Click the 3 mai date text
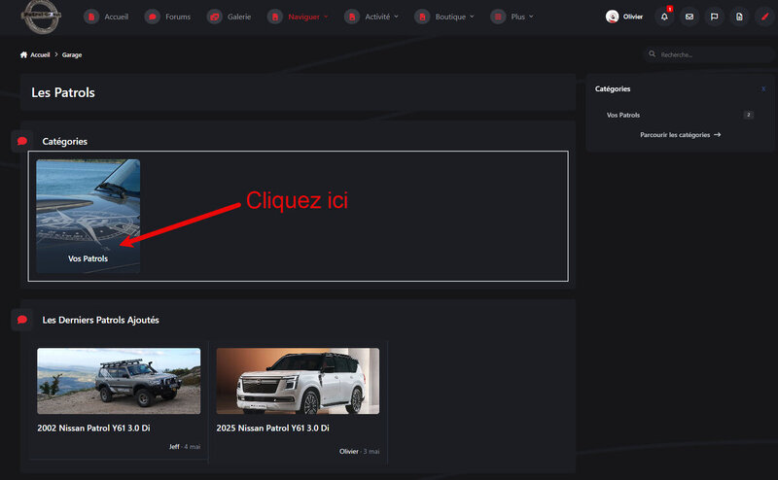The image size is (778, 480). click(x=371, y=451)
